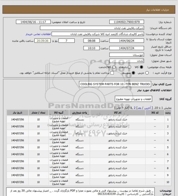Click the buyer notes text box
The image size is (178, 196).
click(x=80, y=192)
